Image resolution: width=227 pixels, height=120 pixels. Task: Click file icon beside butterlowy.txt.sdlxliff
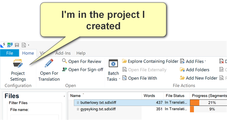point(78,103)
